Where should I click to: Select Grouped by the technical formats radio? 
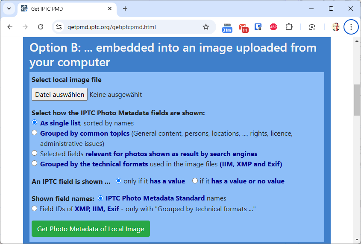pyautogui.click(x=35, y=163)
